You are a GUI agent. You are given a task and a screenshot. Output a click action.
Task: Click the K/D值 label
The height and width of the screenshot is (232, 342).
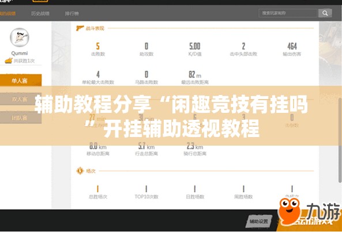coord(195,54)
